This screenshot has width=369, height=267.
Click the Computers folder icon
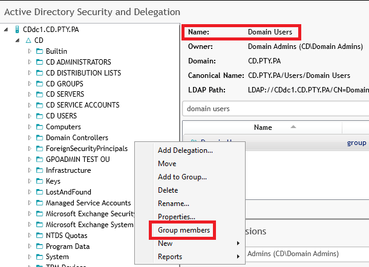[x=39, y=127]
